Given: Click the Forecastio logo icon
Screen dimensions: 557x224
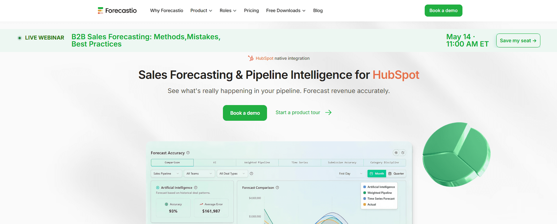Looking at the screenshot, I should 101,11.
